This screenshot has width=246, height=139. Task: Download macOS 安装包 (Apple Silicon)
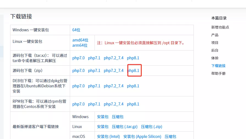(x=142, y=137)
